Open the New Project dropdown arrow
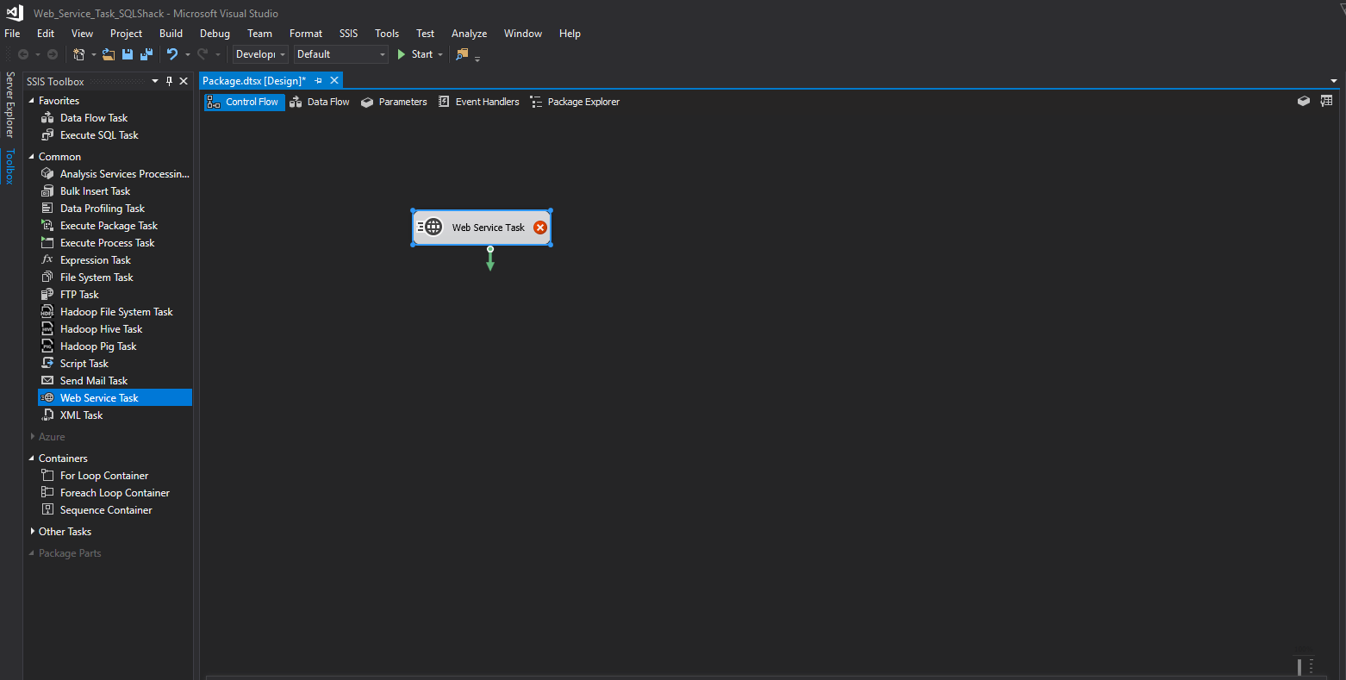 click(94, 54)
